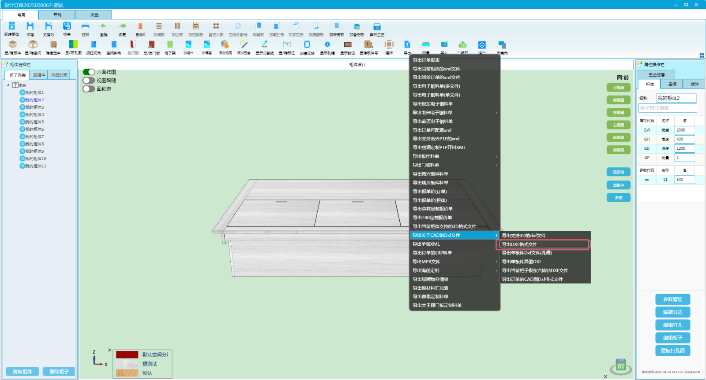Click the 显示封边 edge banding icon
Screen dimensions: 706x380
point(348,44)
